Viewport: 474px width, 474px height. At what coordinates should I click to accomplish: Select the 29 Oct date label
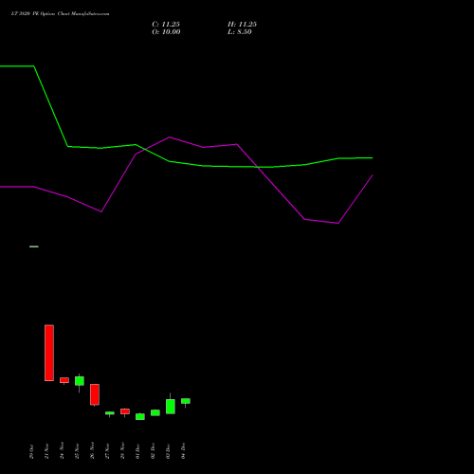(x=31, y=451)
